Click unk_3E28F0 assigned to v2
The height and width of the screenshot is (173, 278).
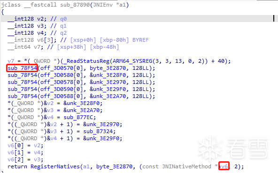point(84,103)
